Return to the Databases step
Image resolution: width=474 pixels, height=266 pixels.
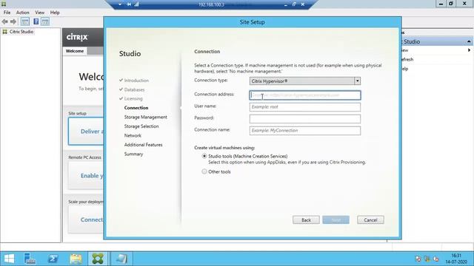pos(134,89)
